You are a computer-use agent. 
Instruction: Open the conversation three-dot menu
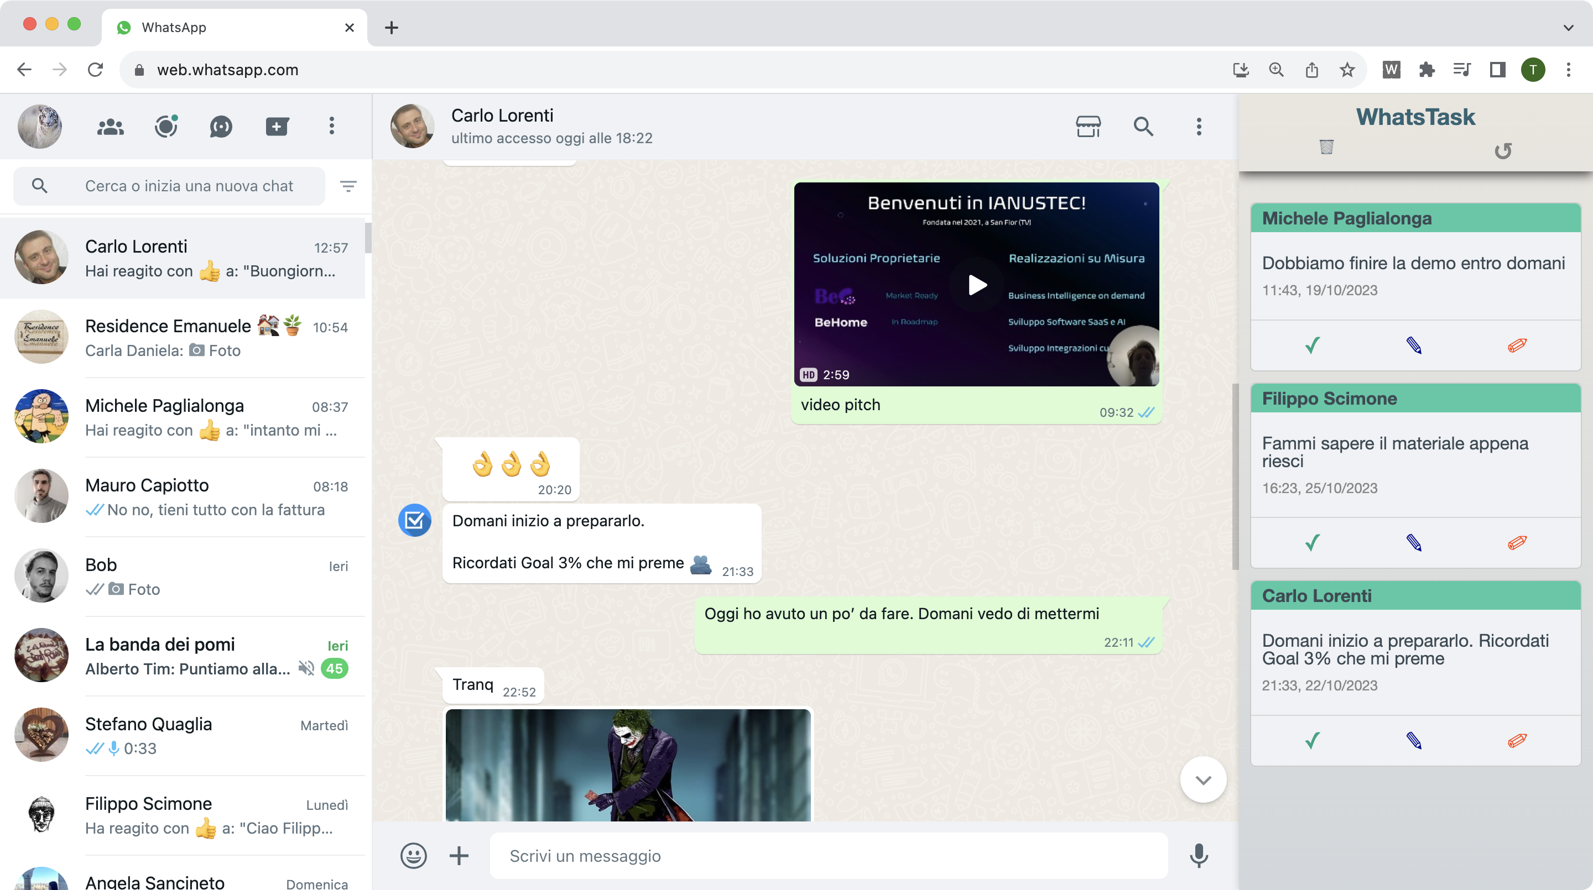coord(1199,127)
